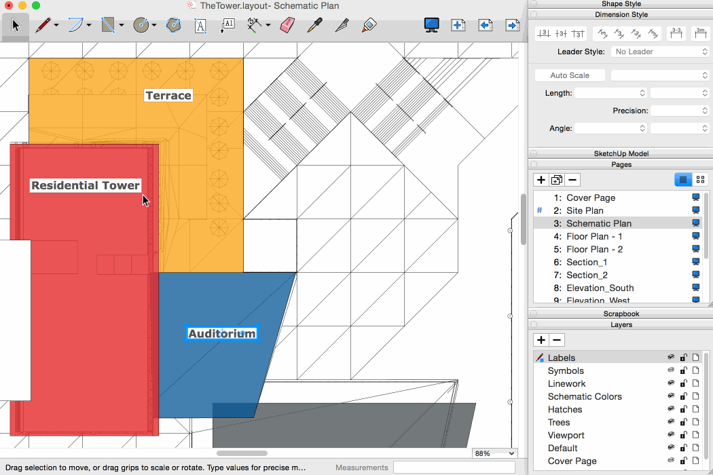Lock the Linework layer
Viewport: 713px width, 475px height.
[683, 383]
